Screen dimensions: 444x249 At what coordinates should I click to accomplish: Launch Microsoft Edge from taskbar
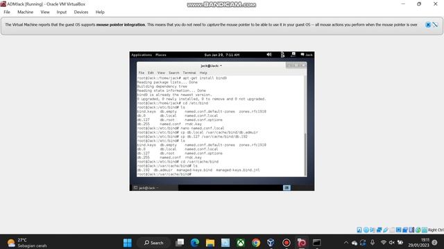point(195,243)
